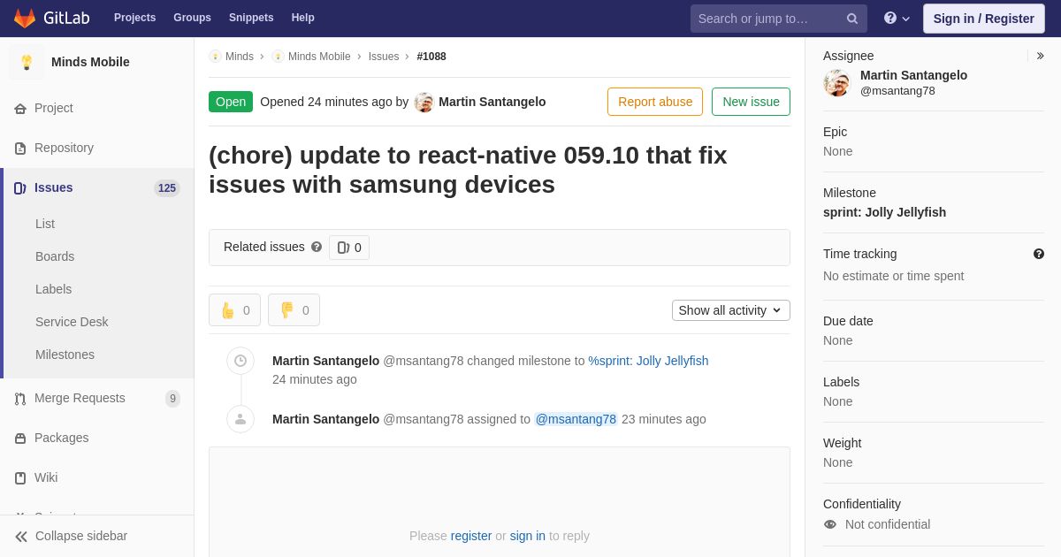Screen dimensions: 1061x557
Task: Click the Project home icon in sidebar
Action: [20, 109]
